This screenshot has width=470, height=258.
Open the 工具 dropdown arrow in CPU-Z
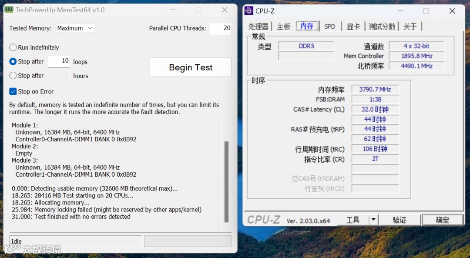[373, 220]
